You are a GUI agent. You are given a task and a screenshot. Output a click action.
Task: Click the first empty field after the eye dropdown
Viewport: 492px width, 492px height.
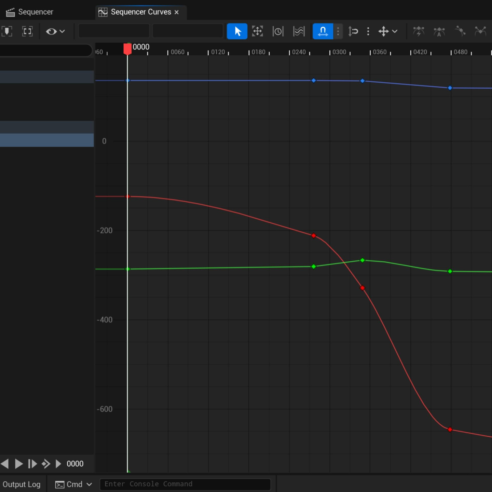pyautogui.click(x=114, y=31)
